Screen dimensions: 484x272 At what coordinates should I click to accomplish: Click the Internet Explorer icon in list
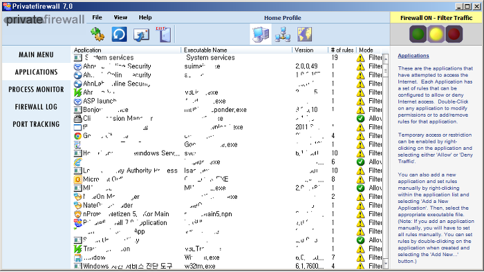77,162
